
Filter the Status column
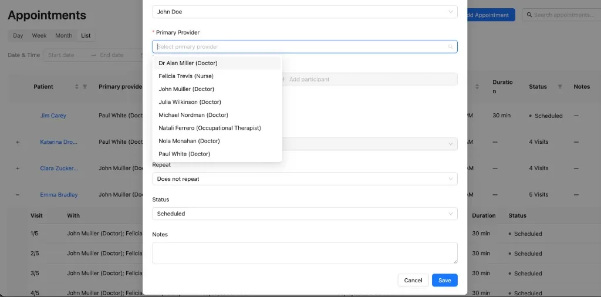point(560,87)
